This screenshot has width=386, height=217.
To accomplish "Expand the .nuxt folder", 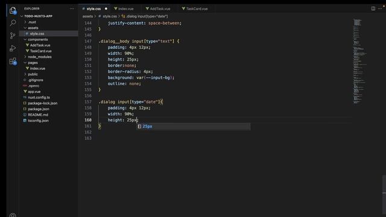I will coord(32,22).
